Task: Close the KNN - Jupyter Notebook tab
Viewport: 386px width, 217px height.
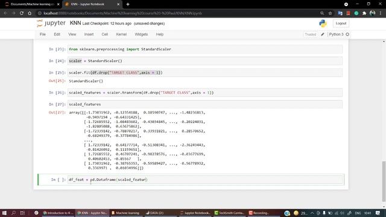Action: [118, 4]
